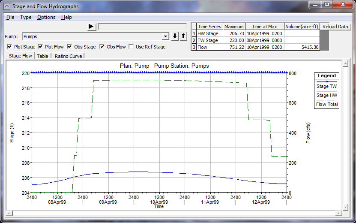The image size is (356, 223).
Task: Select previous pump with up arrow
Action: [x=183, y=36]
